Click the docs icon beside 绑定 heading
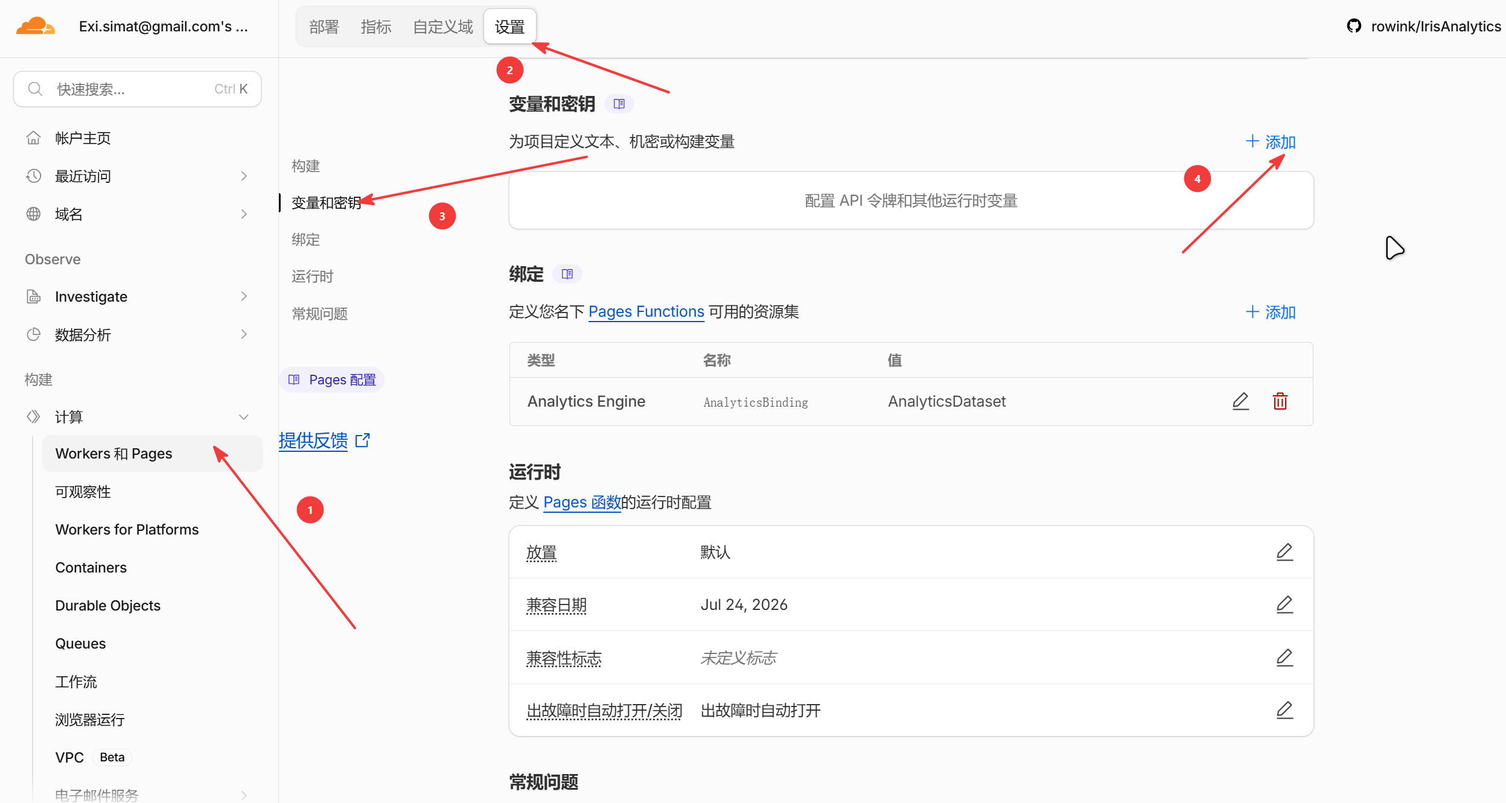 [567, 274]
